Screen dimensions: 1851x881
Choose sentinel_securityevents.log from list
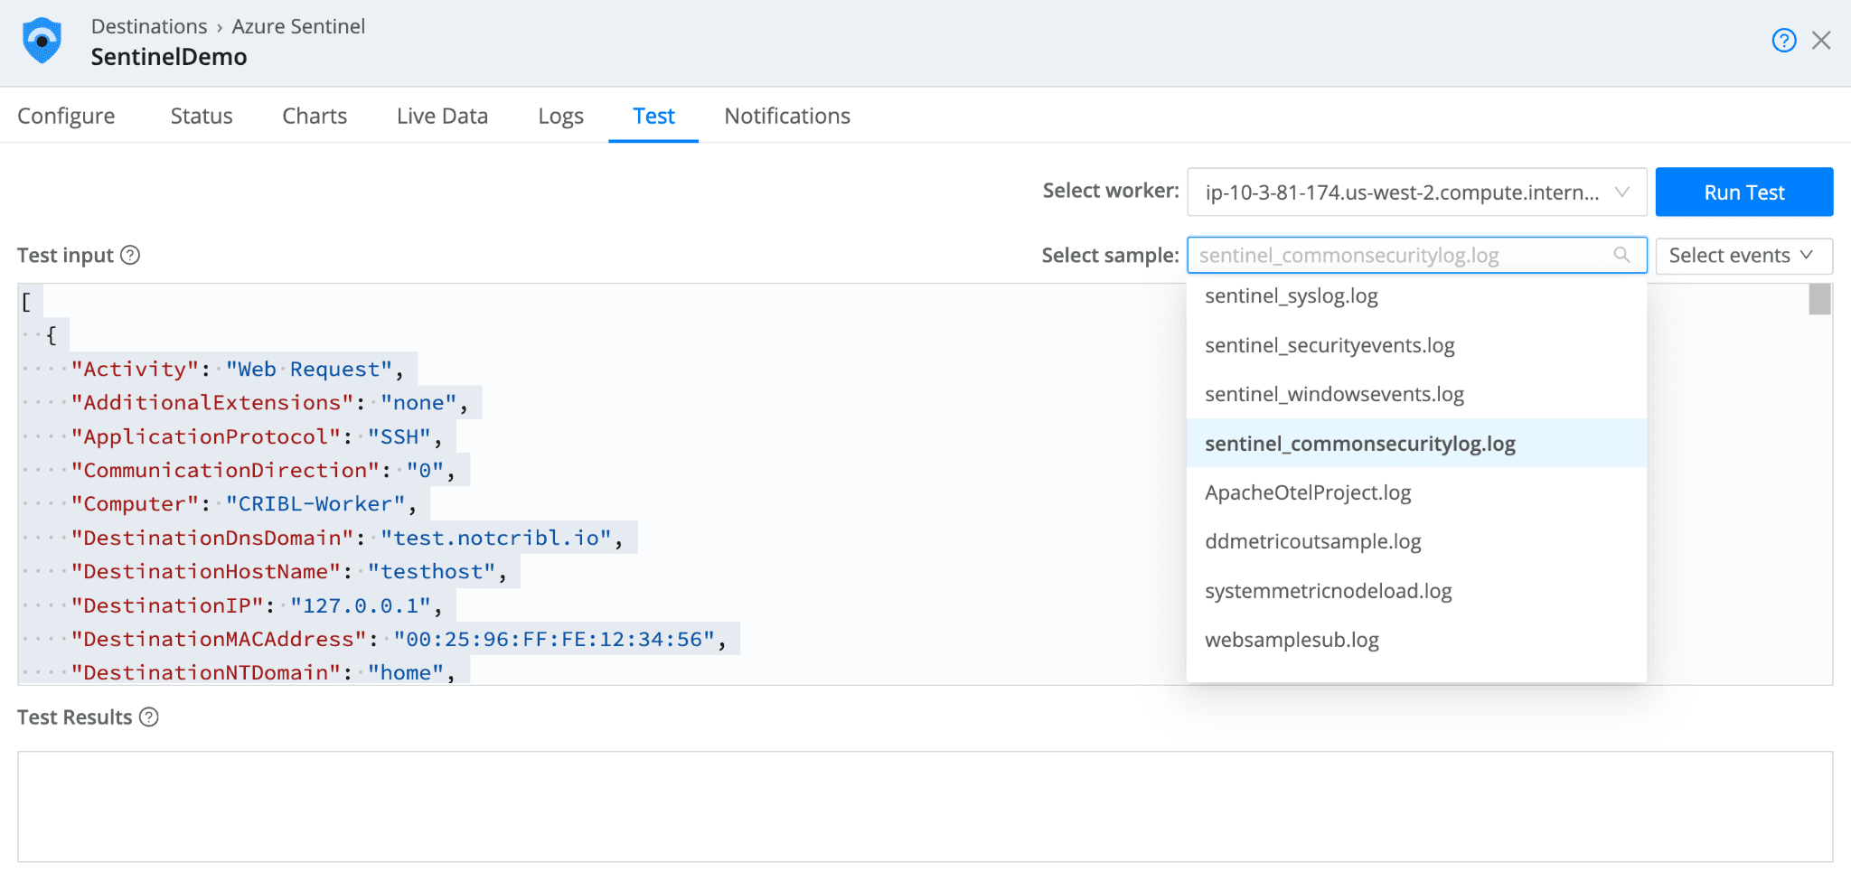1330,346
